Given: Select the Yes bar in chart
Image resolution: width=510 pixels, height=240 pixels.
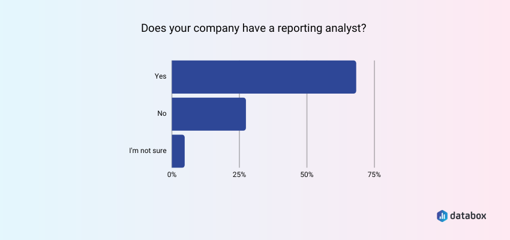Looking at the screenshot, I should (263, 77).
